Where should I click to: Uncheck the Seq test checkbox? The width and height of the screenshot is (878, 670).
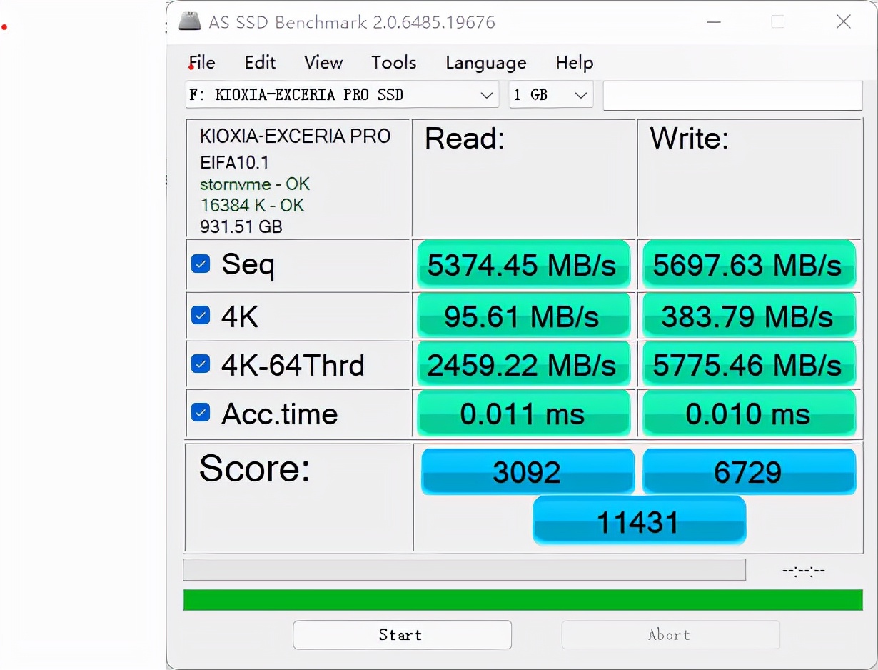[x=201, y=264]
